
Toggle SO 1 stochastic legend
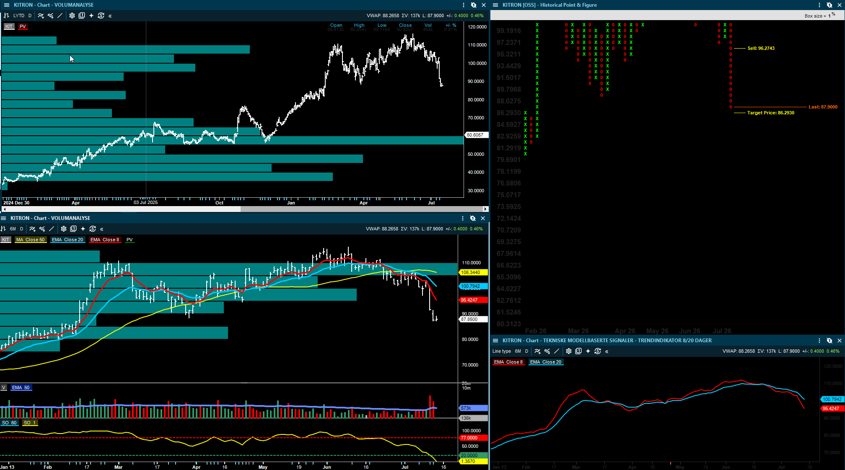click(30, 423)
